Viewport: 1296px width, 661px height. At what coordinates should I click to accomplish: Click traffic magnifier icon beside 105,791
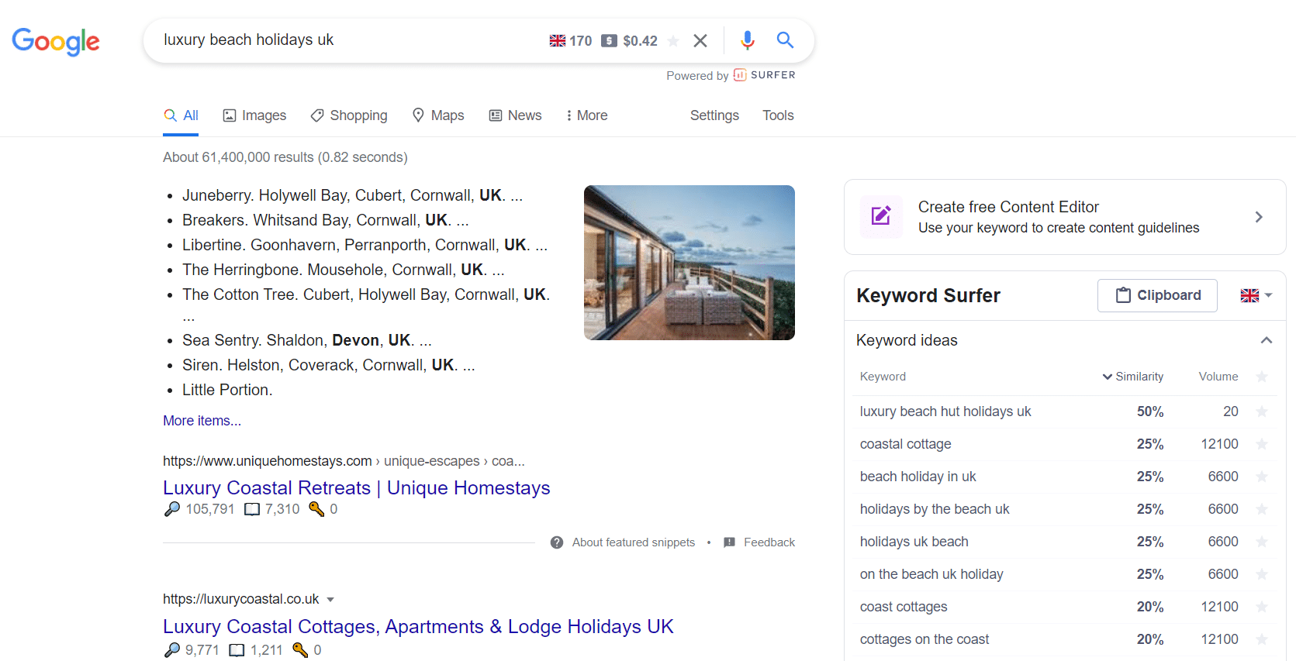point(172,509)
